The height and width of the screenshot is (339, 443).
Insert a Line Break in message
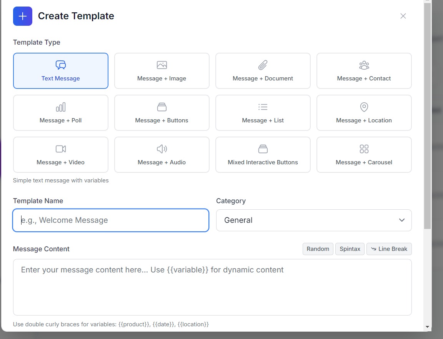pyautogui.click(x=389, y=249)
